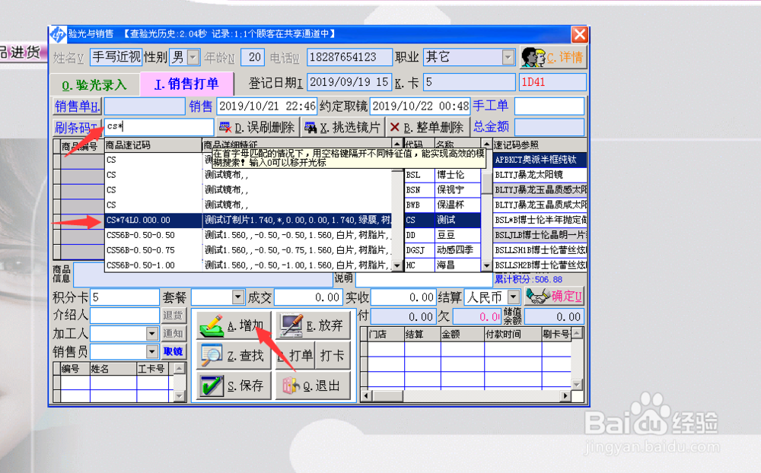Select BSLJLB博士伦晶朗一片 reference entry
This screenshot has height=473, width=761.
tap(540, 235)
